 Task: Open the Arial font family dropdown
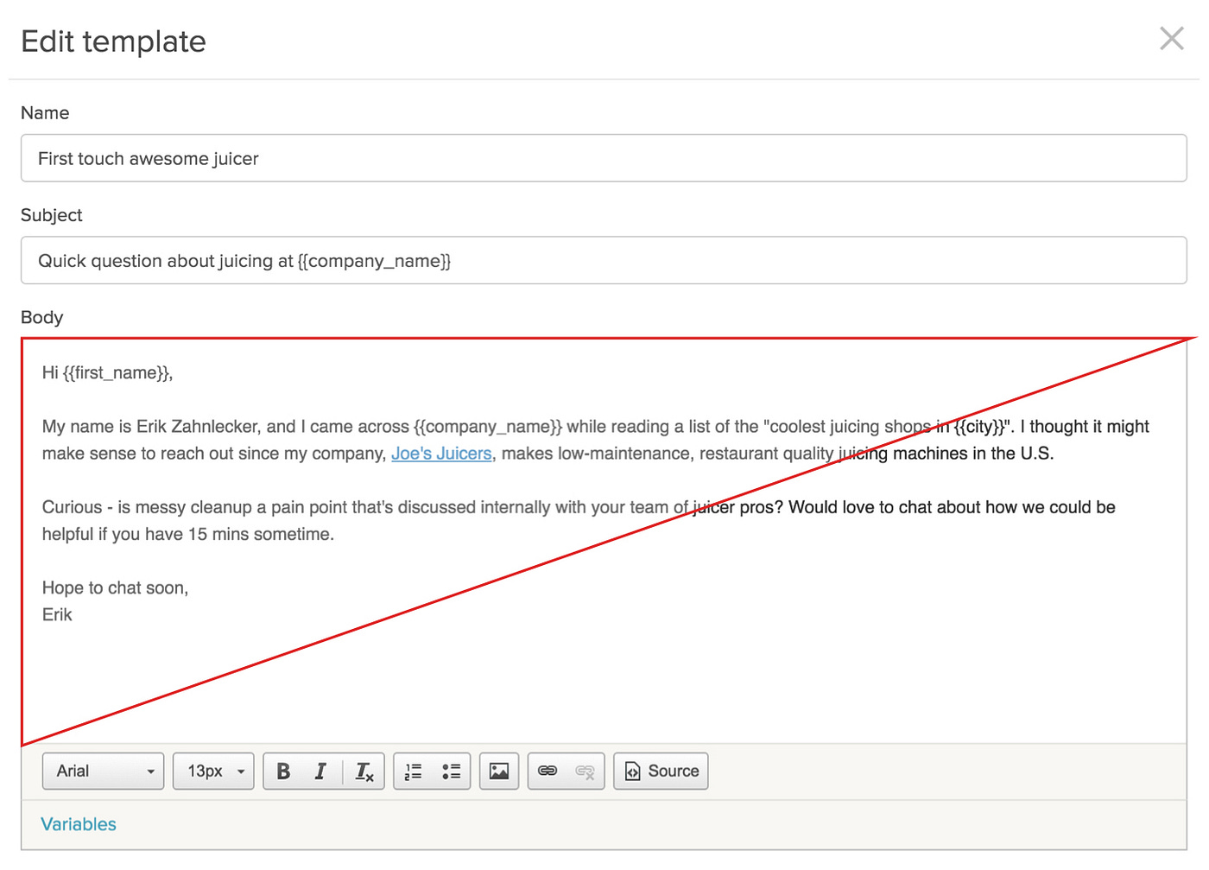coord(103,771)
